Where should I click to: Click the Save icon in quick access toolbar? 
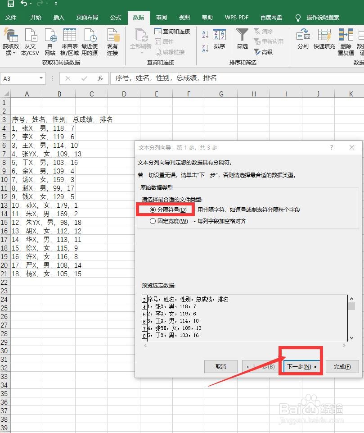[10, 4]
